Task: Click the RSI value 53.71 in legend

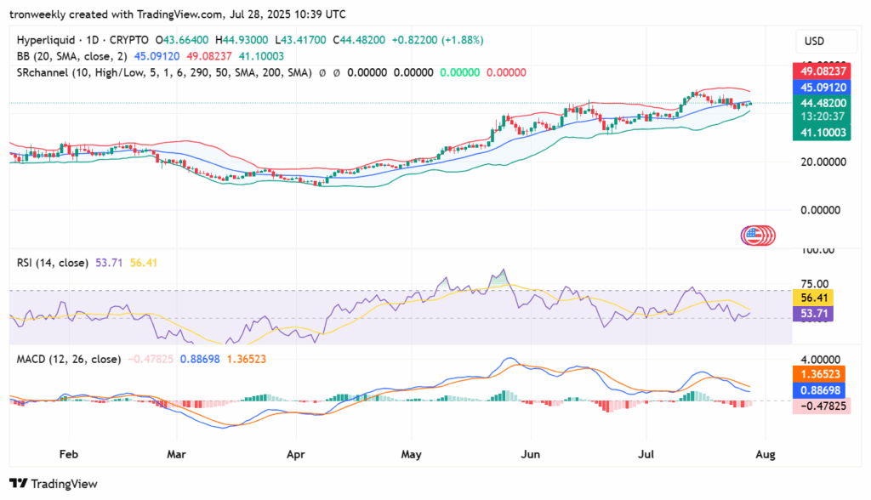Action: click(109, 263)
